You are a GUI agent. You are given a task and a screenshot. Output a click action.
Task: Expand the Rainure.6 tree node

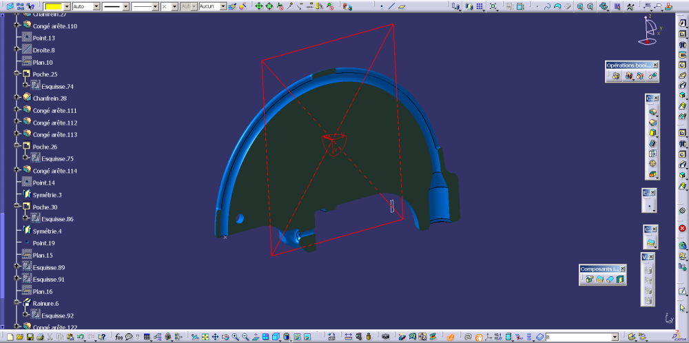(17, 303)
